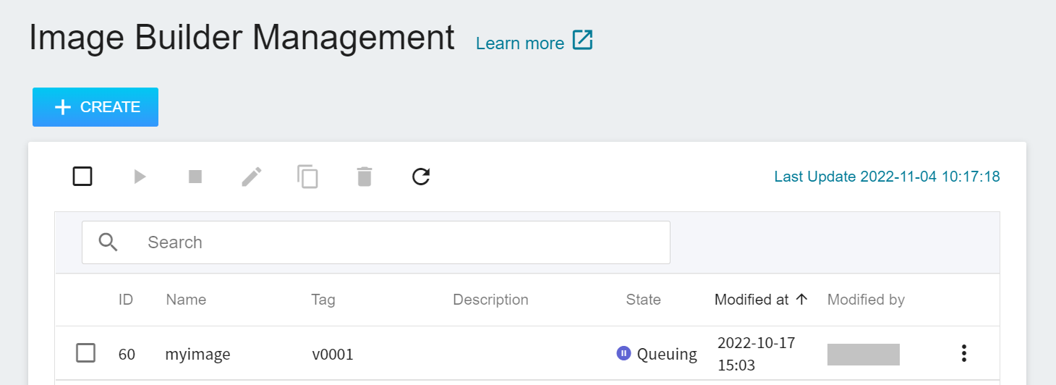Screen dimensions: 1056x385
Task: Open the Learn more link
Action: coord(520,43)
